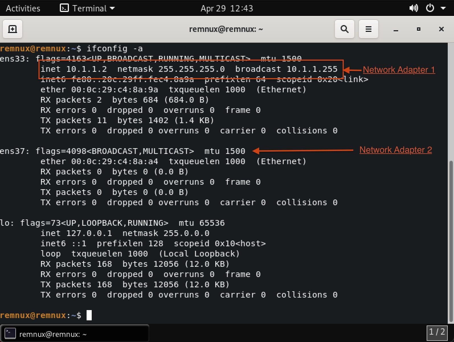Expand the system menu arrow beside power
The image size is (454, 342).
[x=443, y=8]
